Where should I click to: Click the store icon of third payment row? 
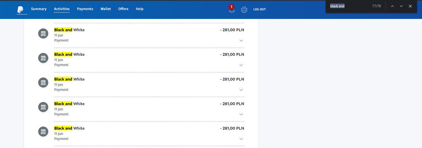click(43, 83)
